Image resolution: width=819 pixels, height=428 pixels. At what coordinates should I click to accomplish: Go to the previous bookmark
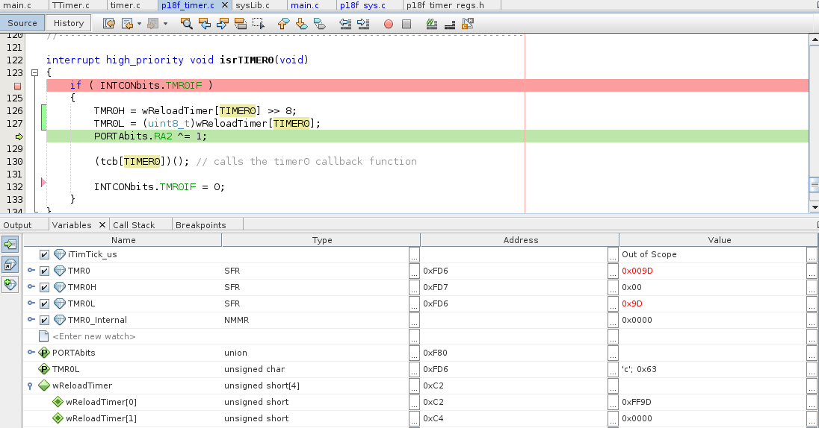click(284, 23)
